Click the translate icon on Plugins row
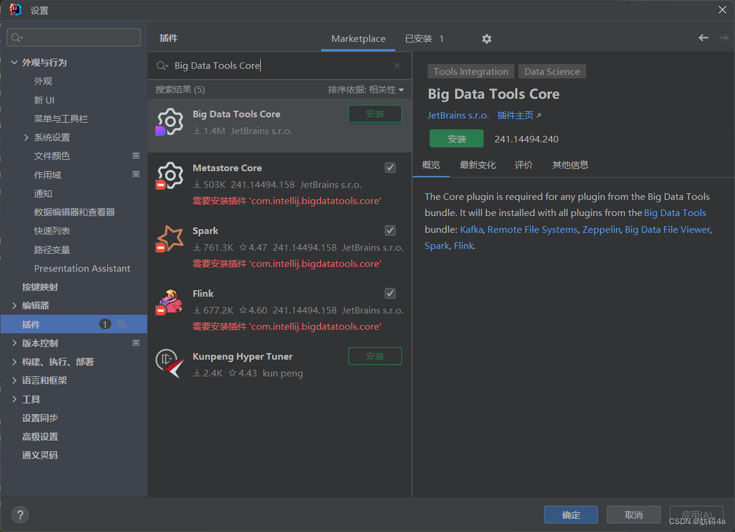 pyautogui.click(x=122, y=324)
